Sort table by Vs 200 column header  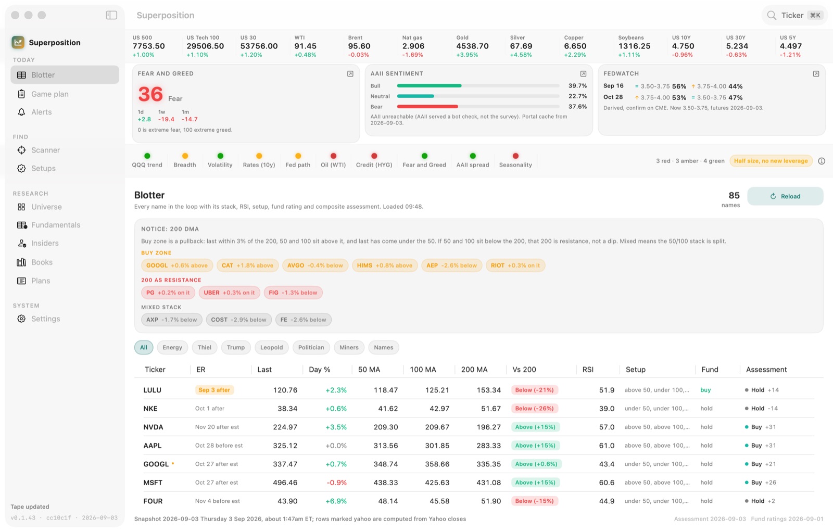point(524,370)
